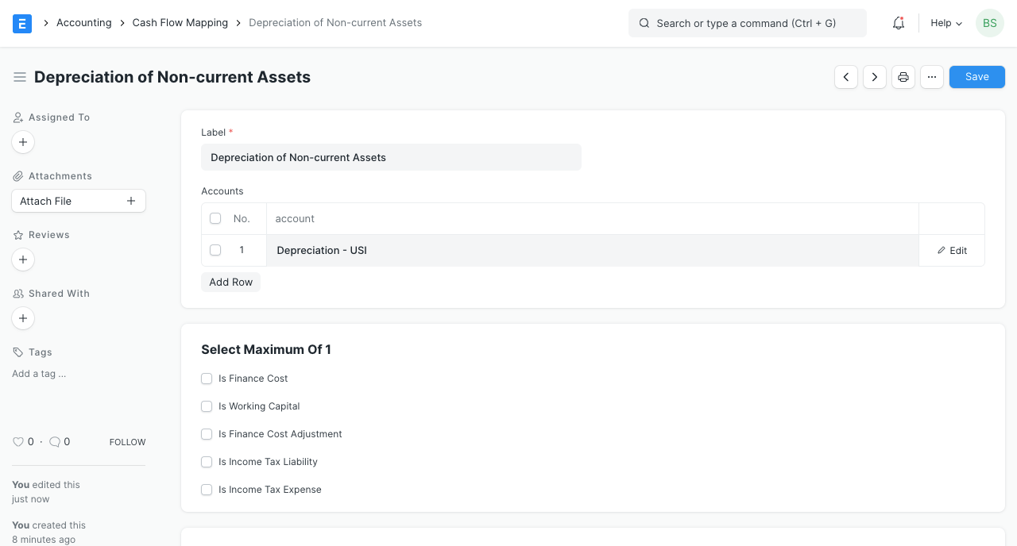
Task: Open the BS user avatar menu
Action: click(989, 23)
